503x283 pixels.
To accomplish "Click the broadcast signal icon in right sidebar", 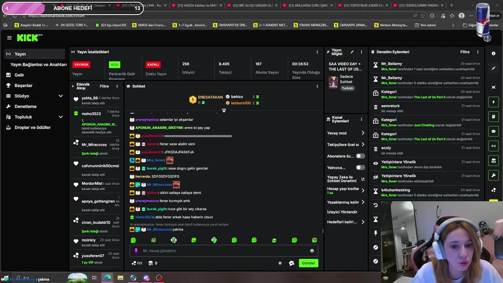I will click(494, 146).
